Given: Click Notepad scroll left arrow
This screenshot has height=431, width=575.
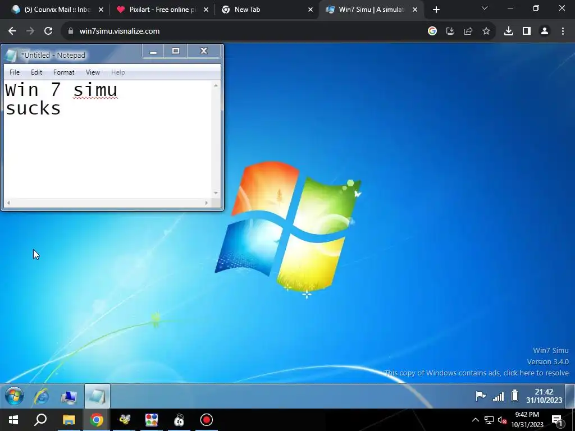Looking at the screenshot, I should point(8,203).
